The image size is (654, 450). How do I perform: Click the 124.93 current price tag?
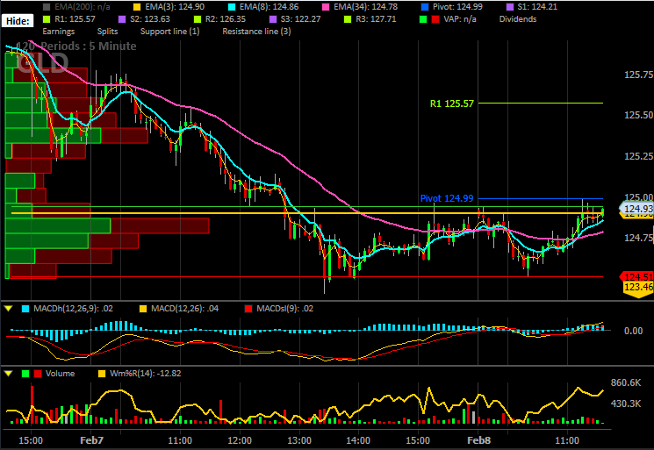click(637, 209)
